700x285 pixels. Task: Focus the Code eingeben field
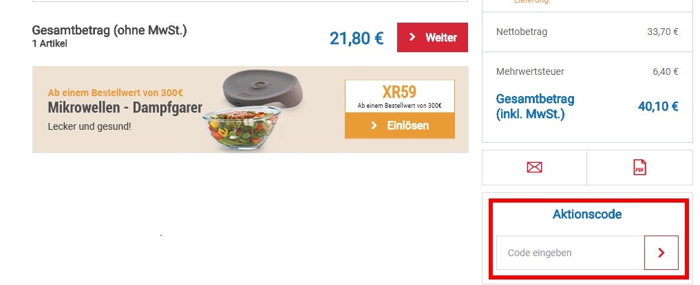coord(570,253)
